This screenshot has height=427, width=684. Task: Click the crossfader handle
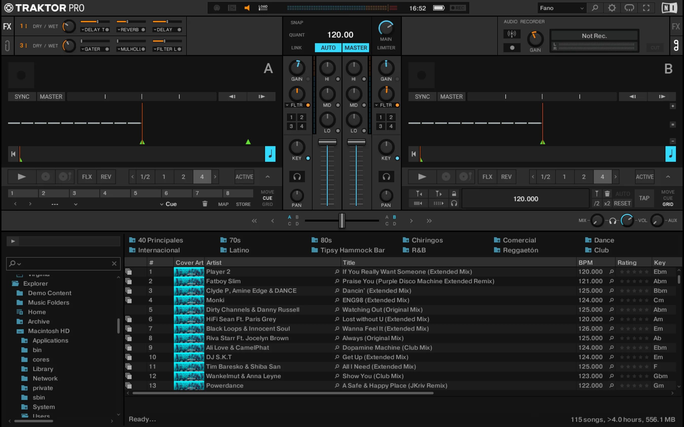(x=342, y=220)
